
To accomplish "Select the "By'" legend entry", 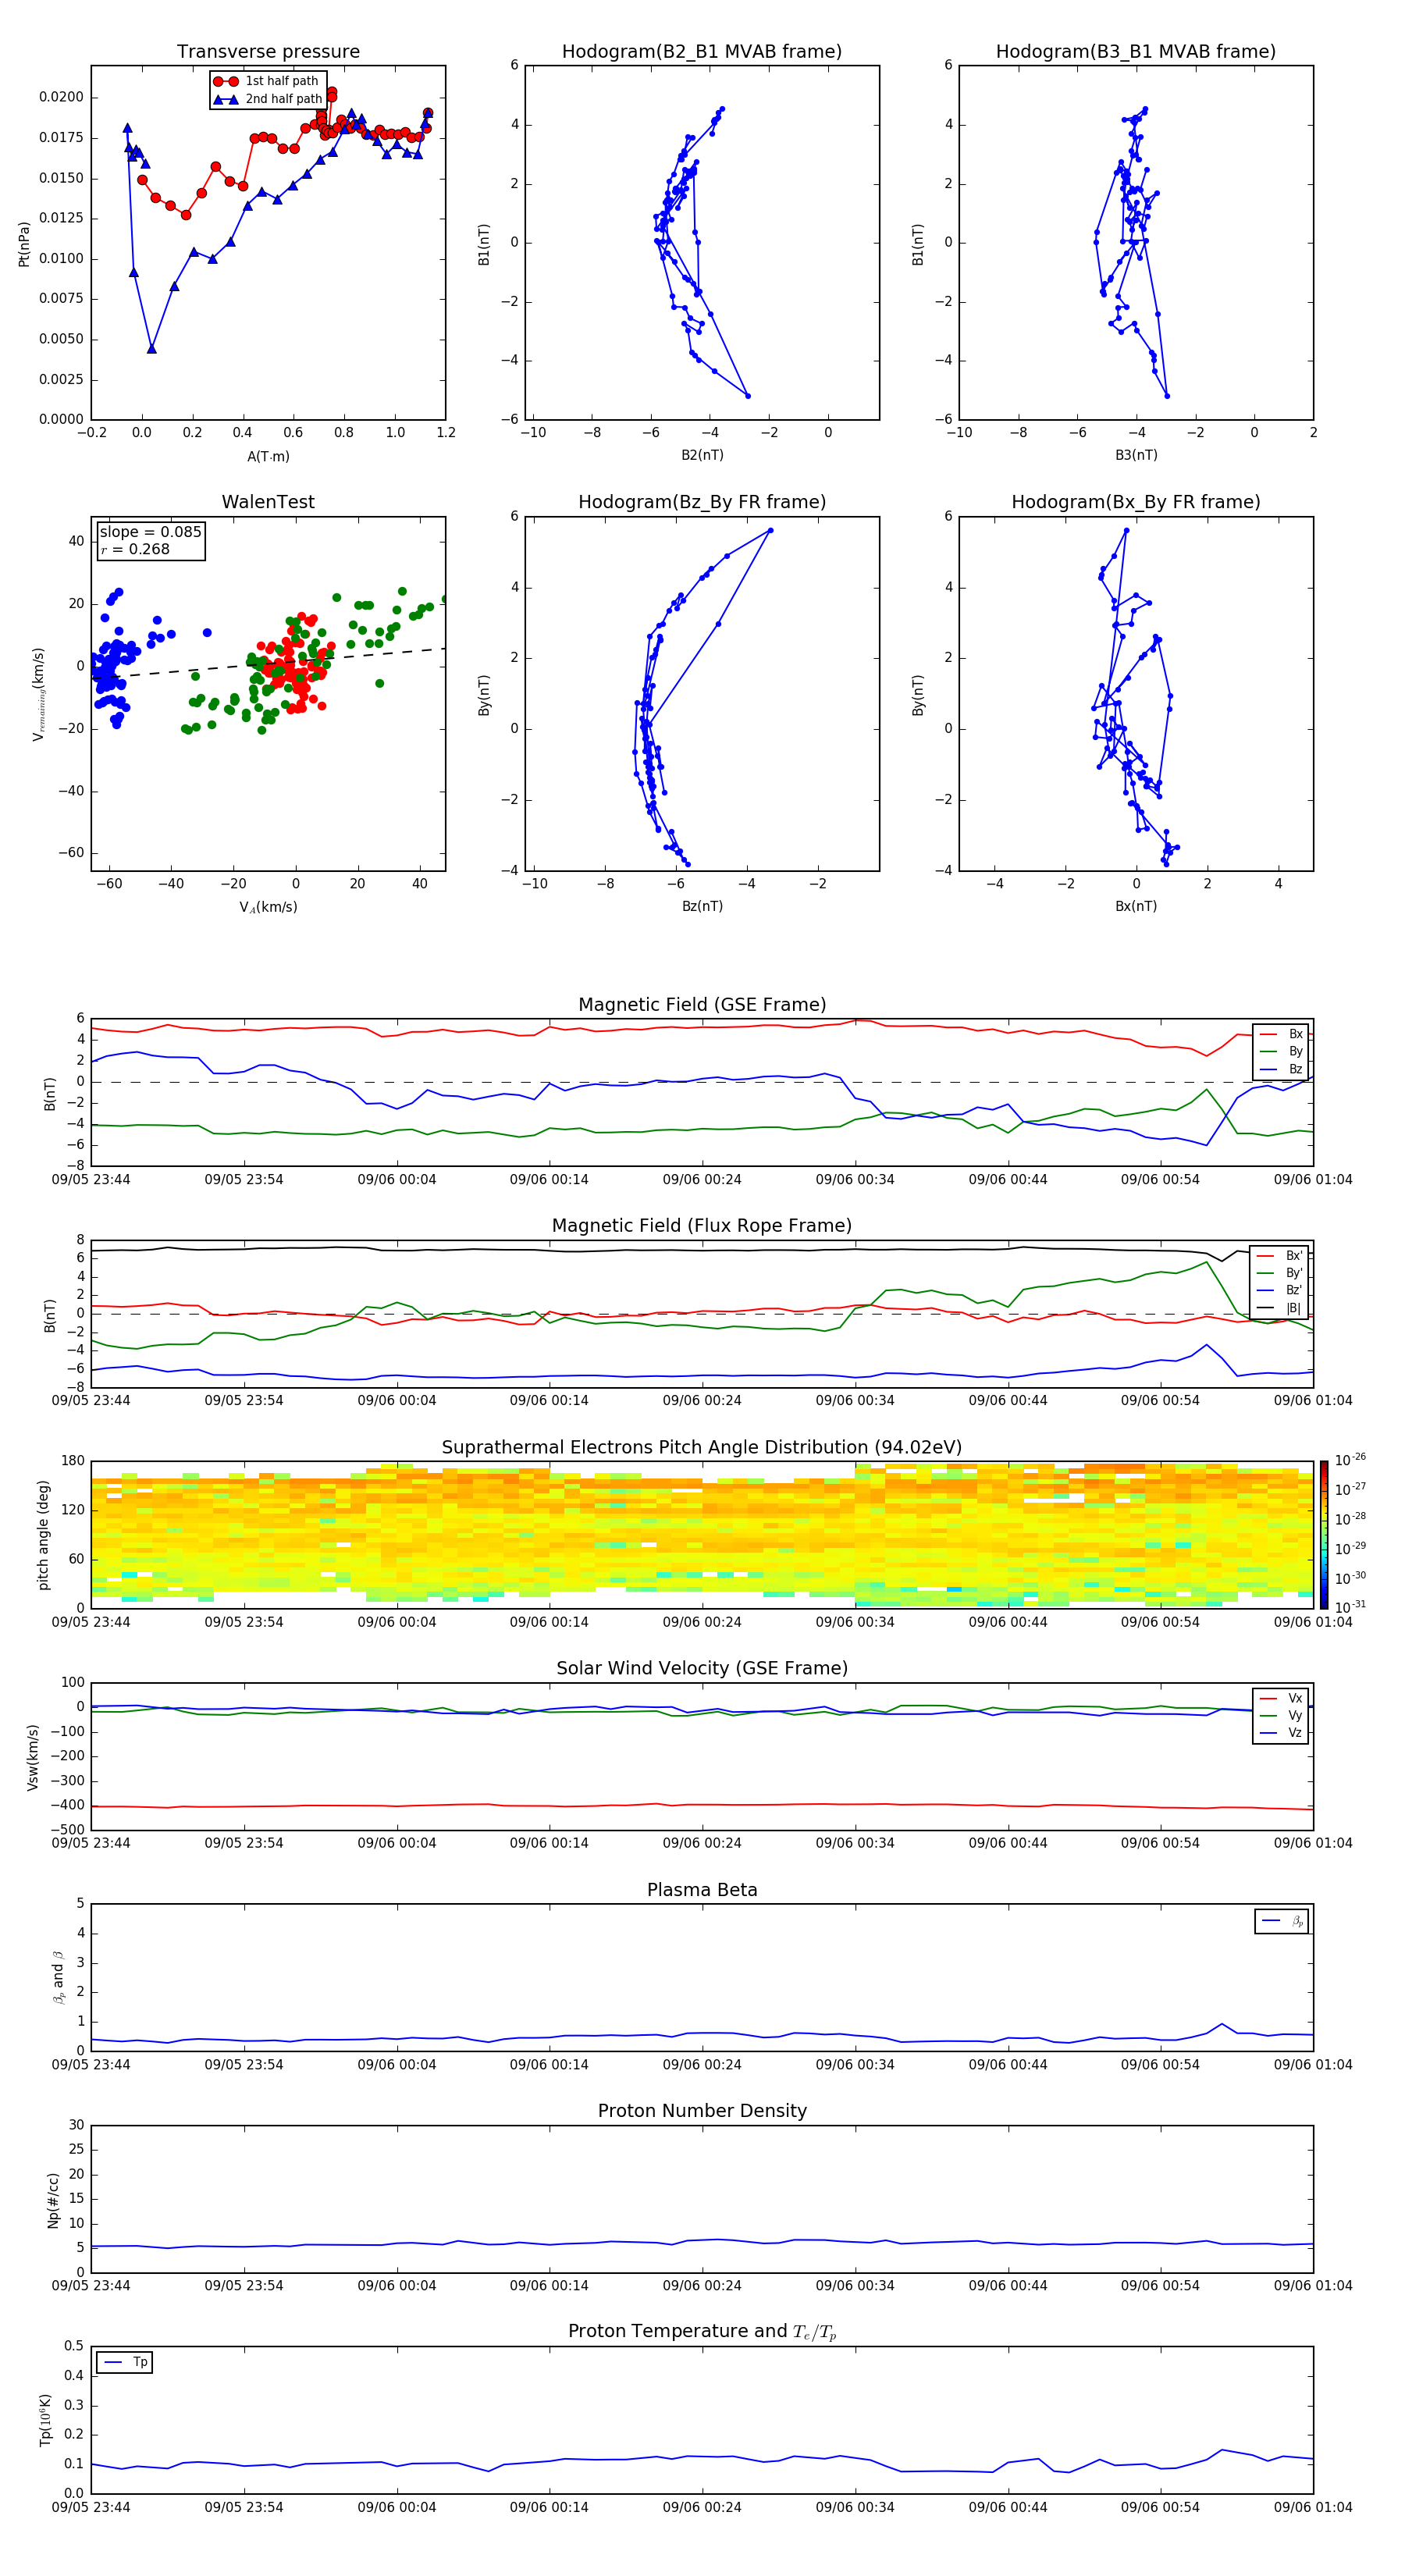I will [1280, 1273].
